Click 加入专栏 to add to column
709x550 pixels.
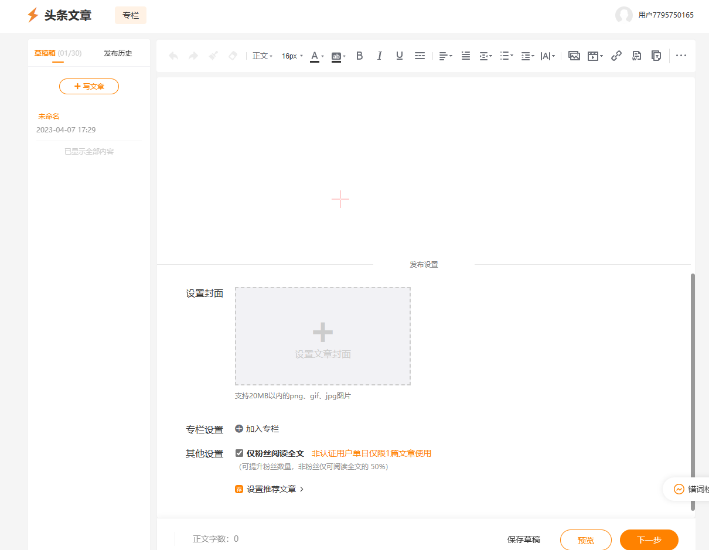pyautogui.click(x=257, y=429)
